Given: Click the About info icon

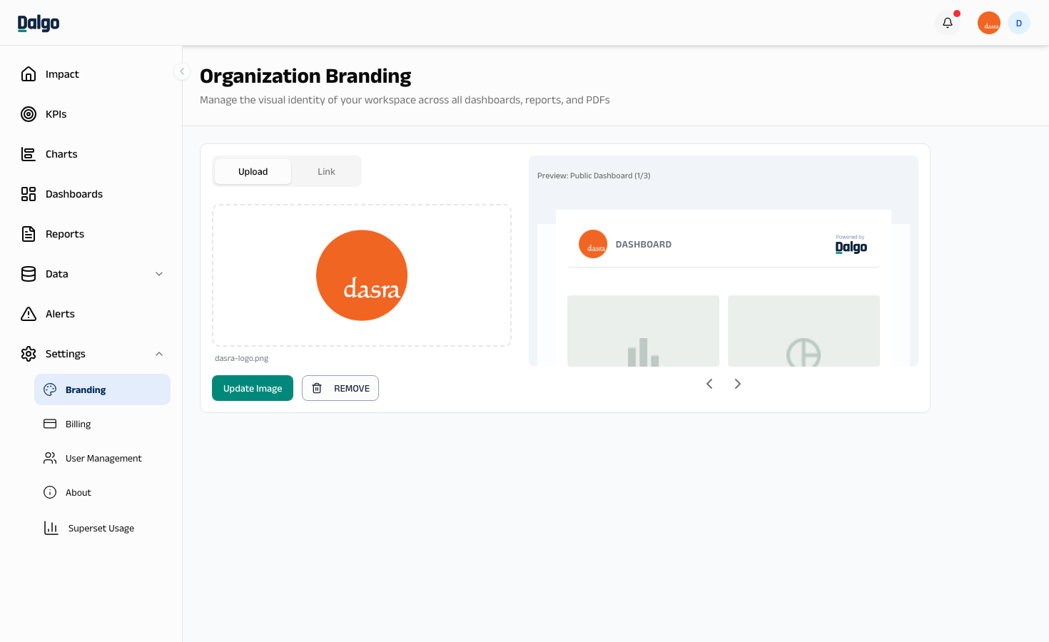Looking at the screenshot, I should 50,492.
